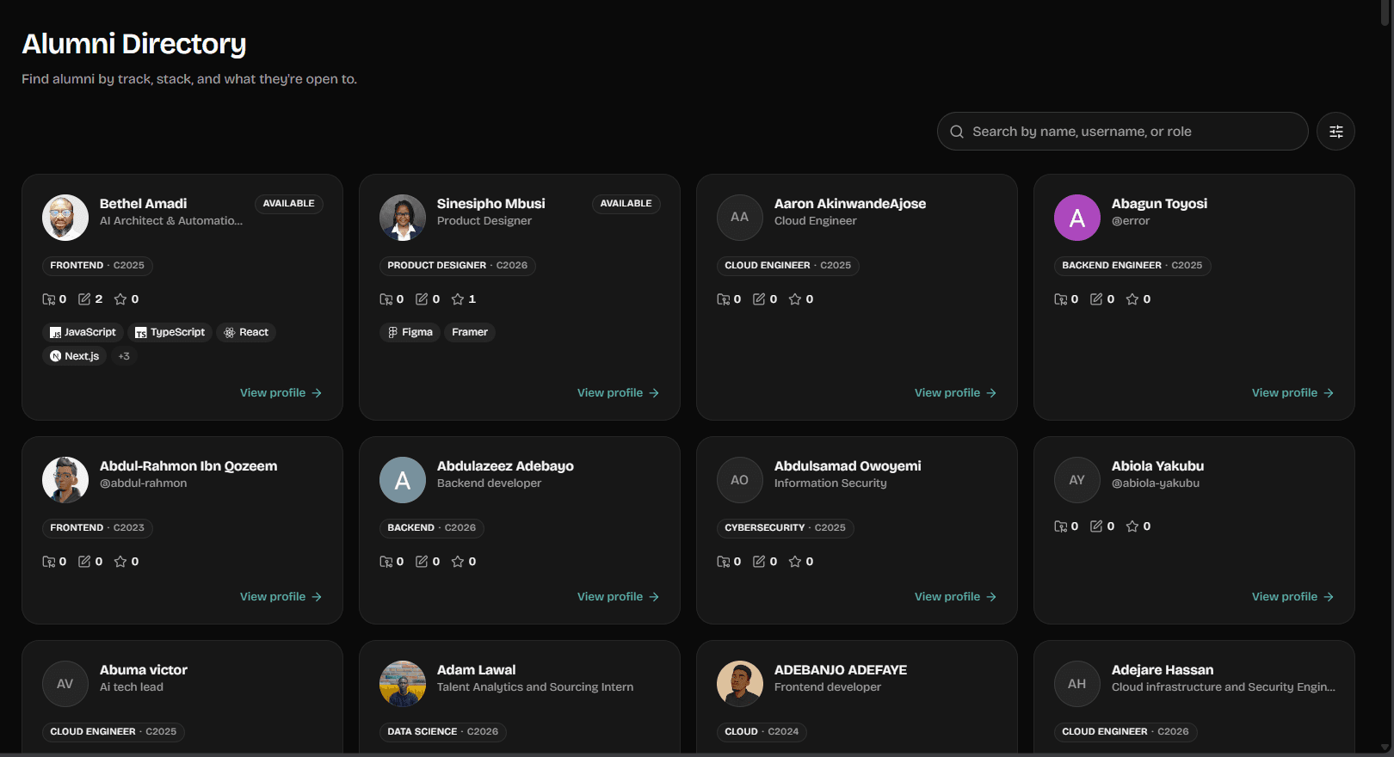The height and width of the screenshot is (757, 1394).
Task: Click the FRONTEND · C2025 track badge
Action: click(97, 266)
